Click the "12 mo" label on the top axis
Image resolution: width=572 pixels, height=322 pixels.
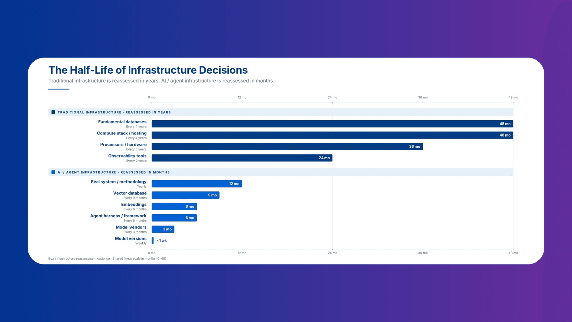242,97
